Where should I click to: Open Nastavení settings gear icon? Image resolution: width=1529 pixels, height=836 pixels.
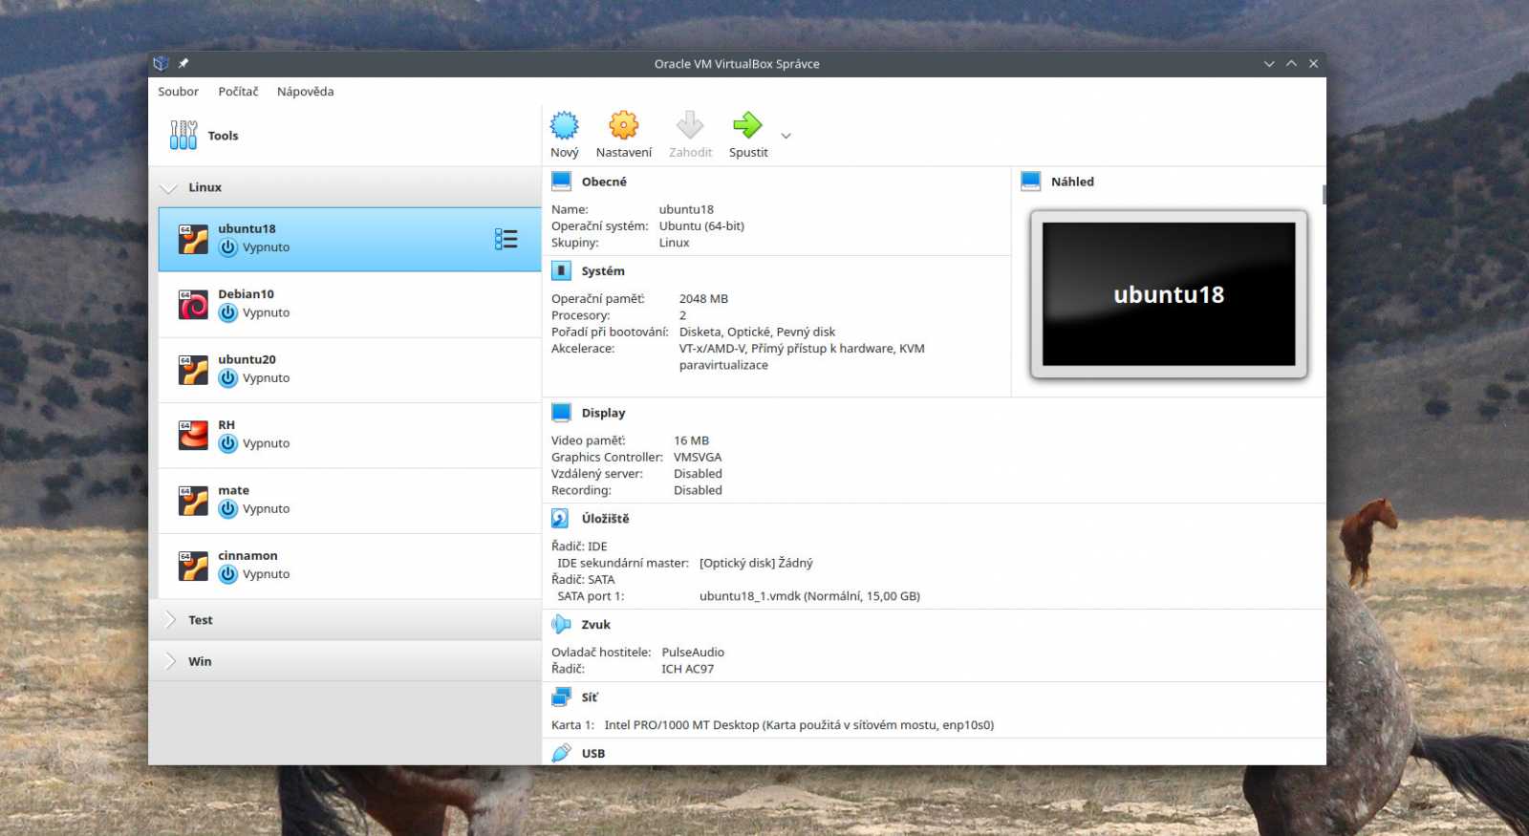tap(623, 125)
